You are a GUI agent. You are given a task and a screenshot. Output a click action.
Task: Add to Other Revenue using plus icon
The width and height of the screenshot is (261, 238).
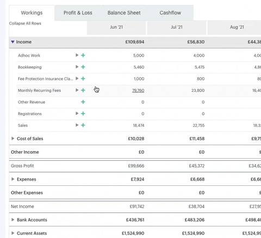[83, 102]
